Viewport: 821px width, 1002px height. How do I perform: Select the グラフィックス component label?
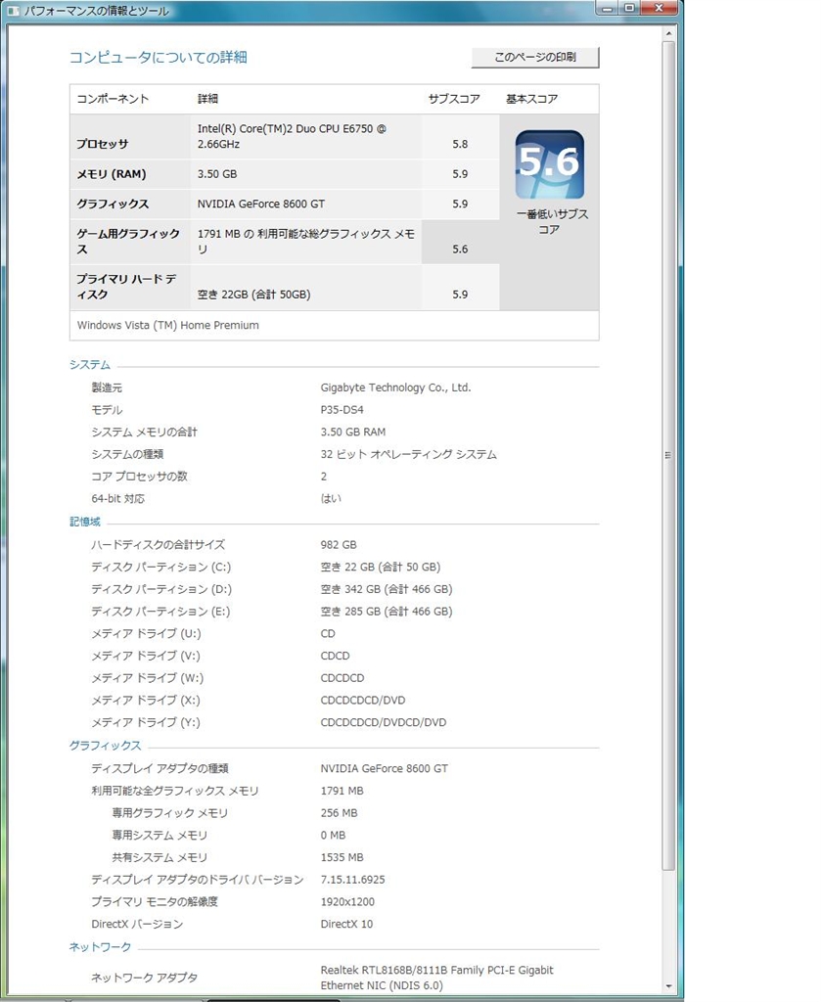(x=113, y=204)
